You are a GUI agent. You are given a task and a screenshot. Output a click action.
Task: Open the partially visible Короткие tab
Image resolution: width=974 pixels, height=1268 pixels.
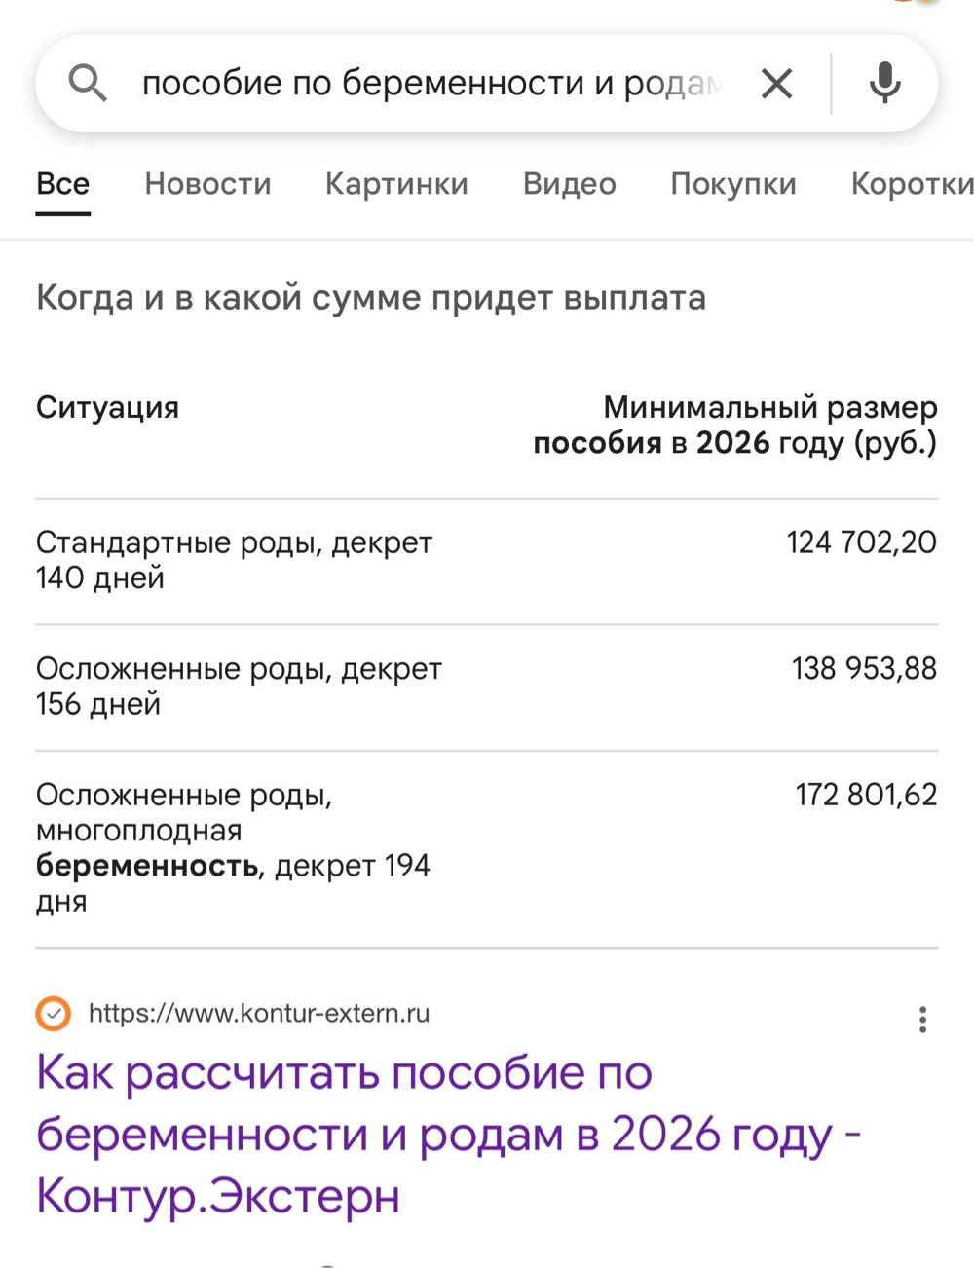point(912,183)
